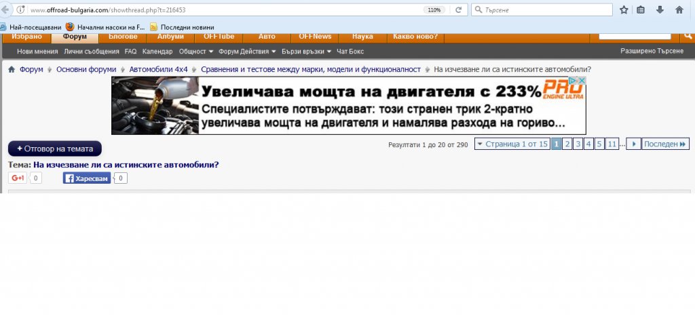Viewport: 695px width, 318px height.
Task: Open Последни новини feed bookmark
Action: (x=182, y=27)
